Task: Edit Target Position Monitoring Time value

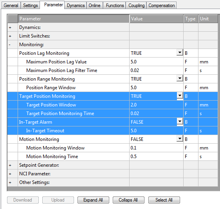Action: (x=156, y=114)
